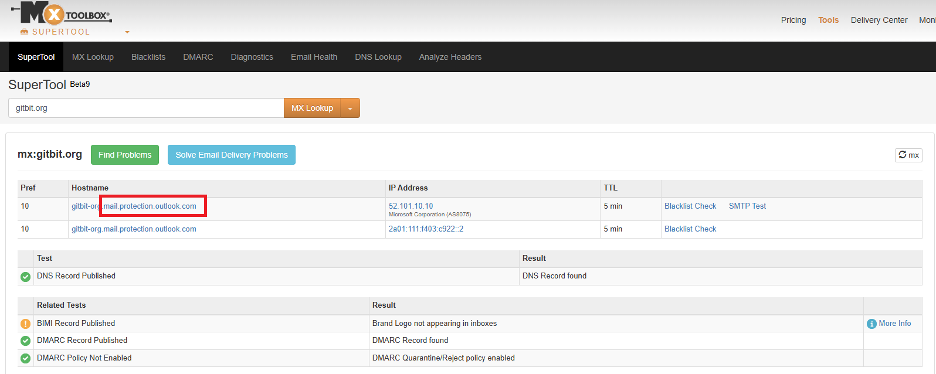936x374 pixels.
Task: Select the 'DNS Record found' result text
Action: 554,276
